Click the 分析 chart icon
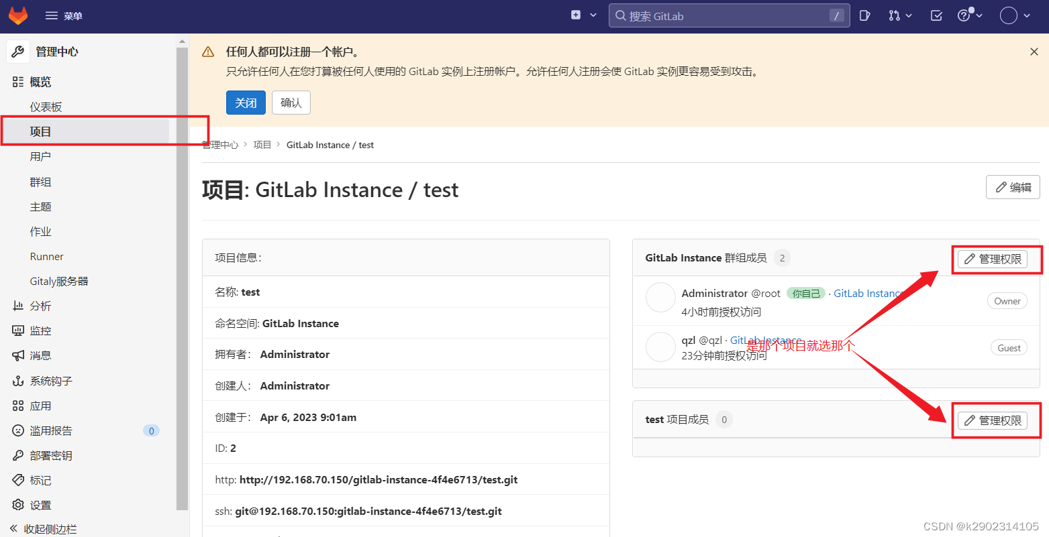 tap(18, 306)
